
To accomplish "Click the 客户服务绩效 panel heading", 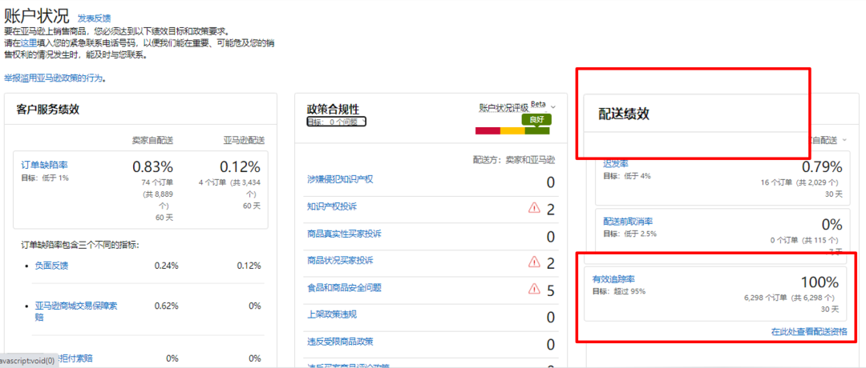I will pyautogui.click(x=48, y=109).
